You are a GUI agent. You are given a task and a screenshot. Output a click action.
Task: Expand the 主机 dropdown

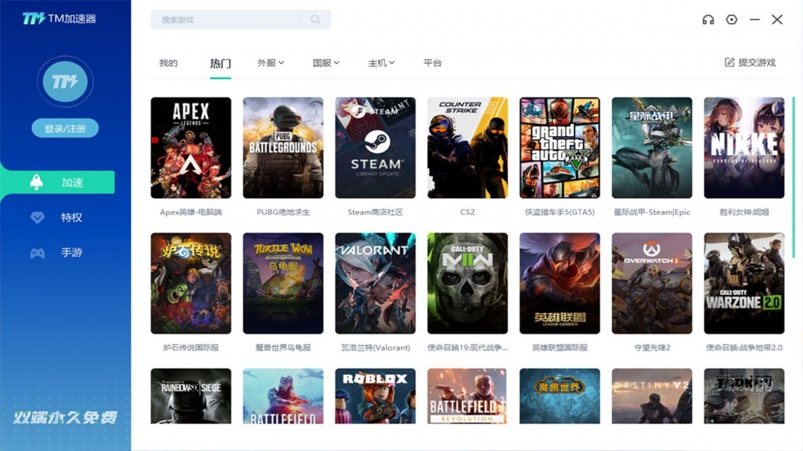(x=381, y=63)
